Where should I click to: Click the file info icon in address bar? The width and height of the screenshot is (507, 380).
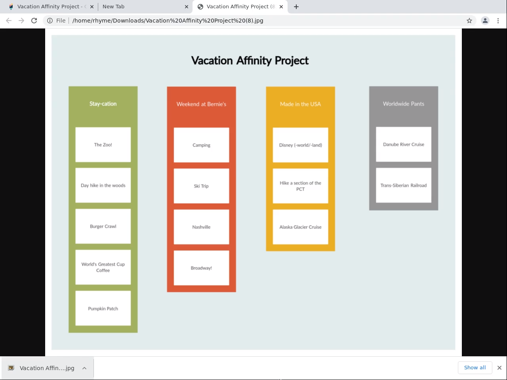(x=50, y=21)
